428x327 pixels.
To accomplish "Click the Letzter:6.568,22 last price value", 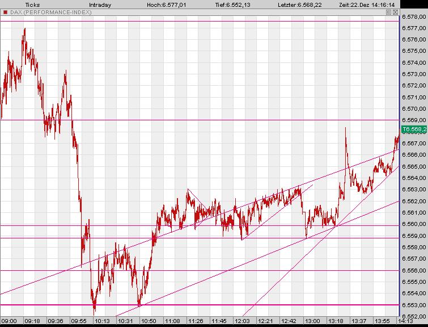I will pyautogui.click(x=300, y=5).
